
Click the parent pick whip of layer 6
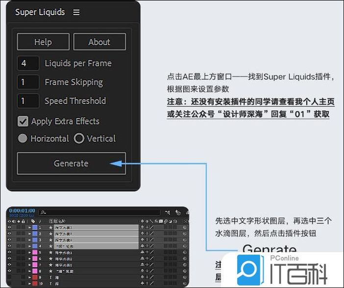click(185, 259)
